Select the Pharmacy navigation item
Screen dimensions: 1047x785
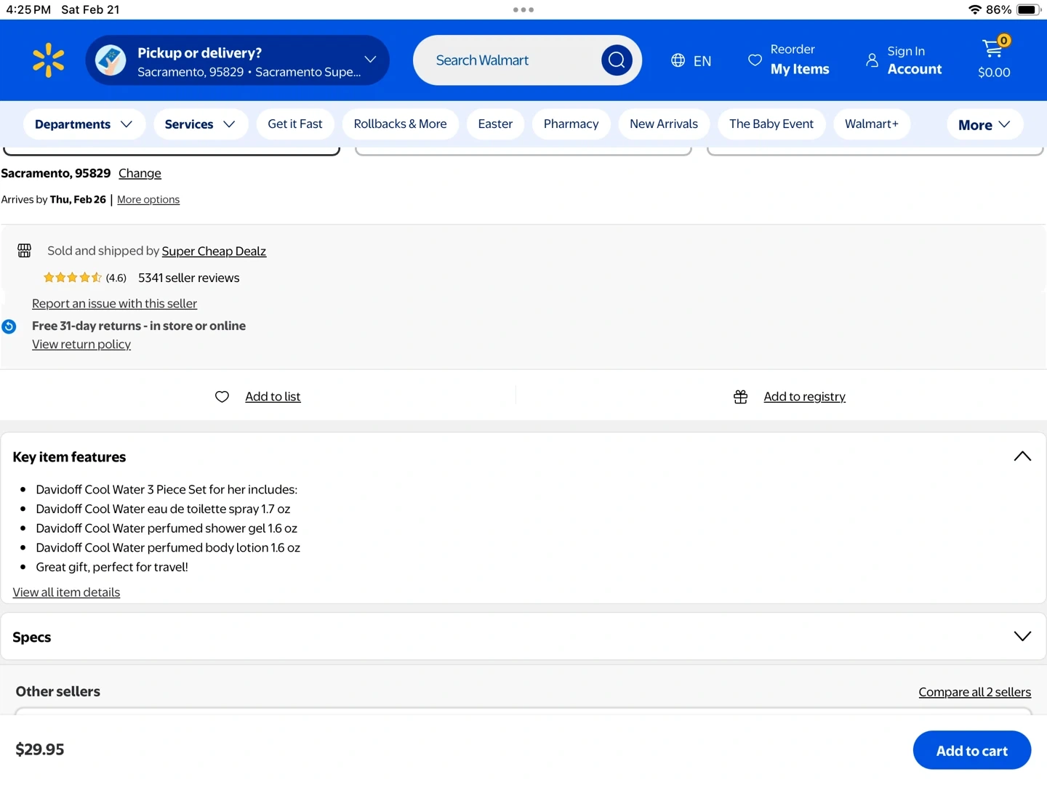point(571,124)
